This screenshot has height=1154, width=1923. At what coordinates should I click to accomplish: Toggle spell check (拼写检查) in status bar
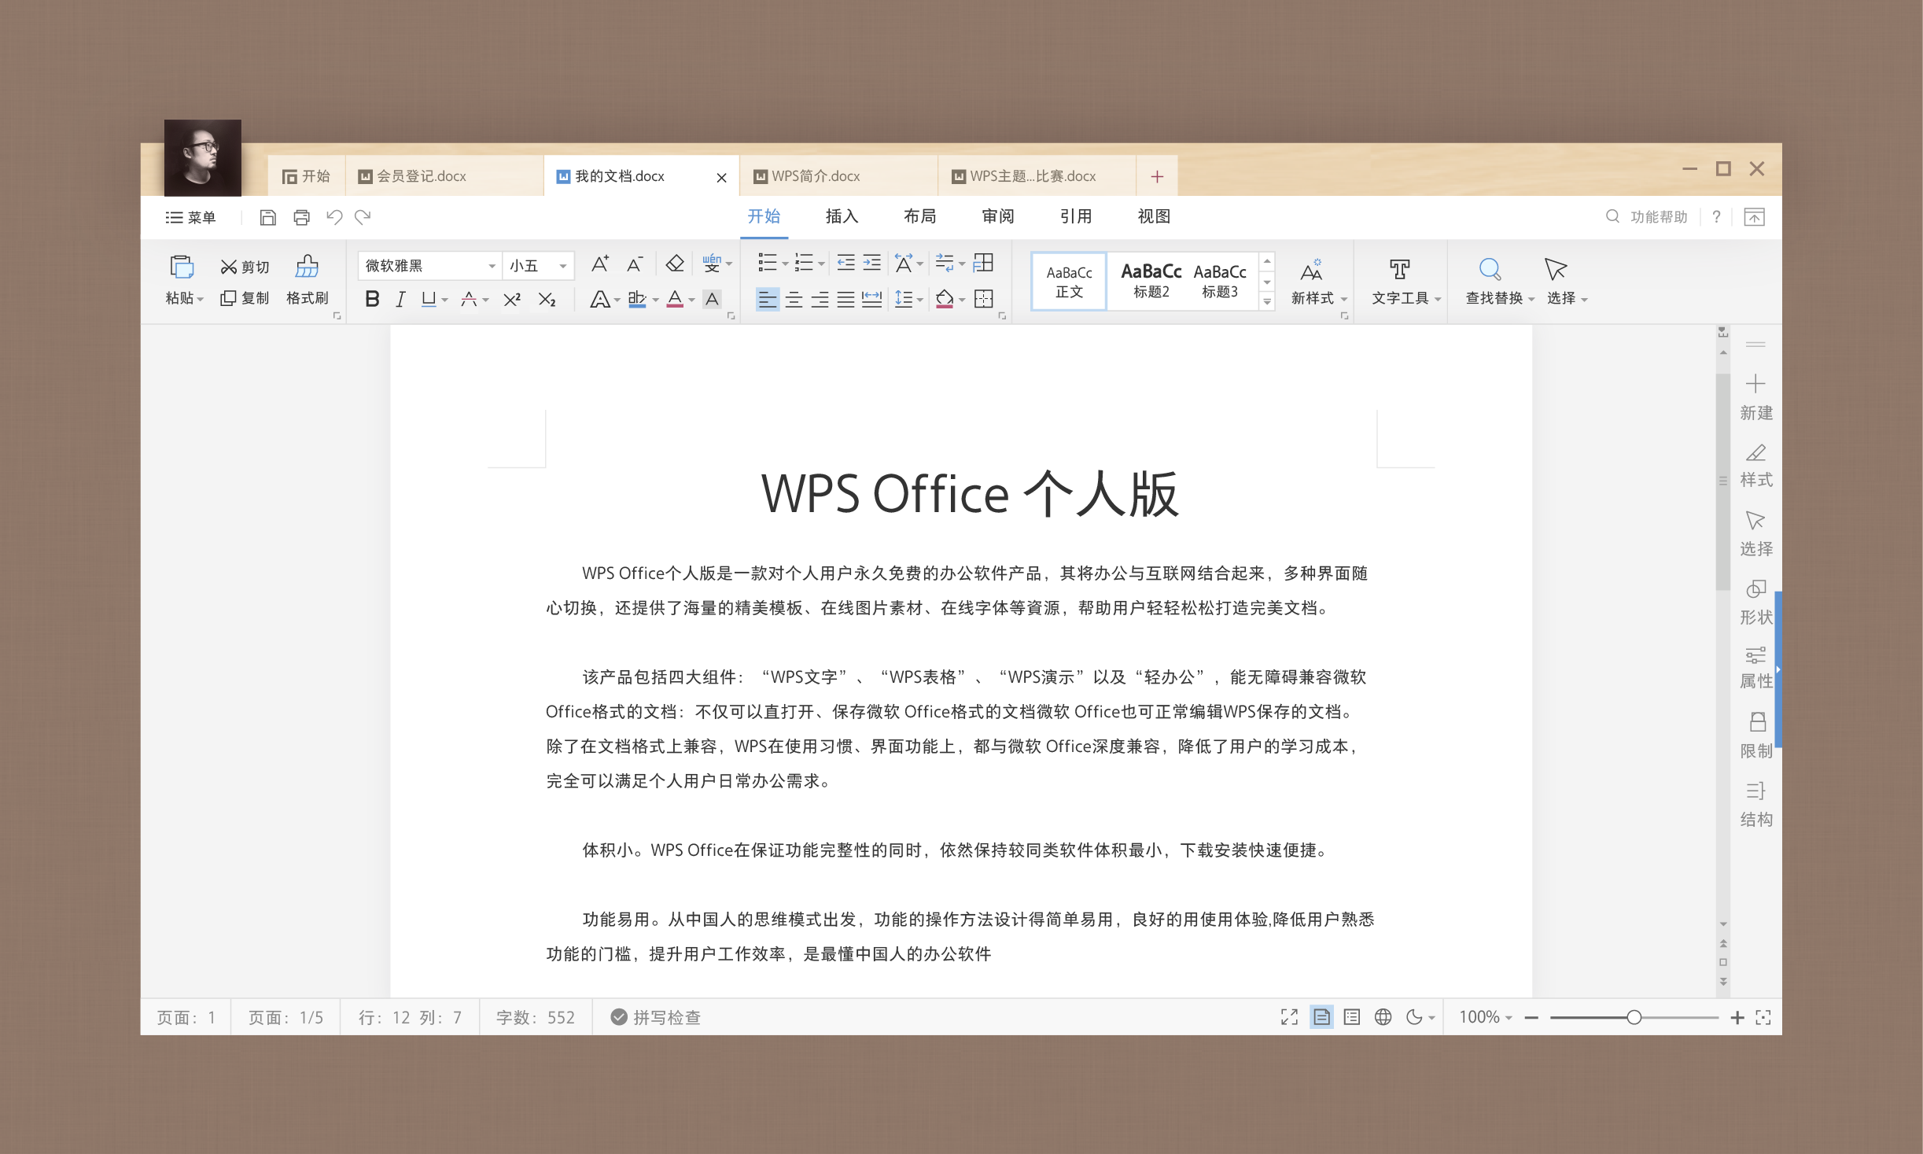(656, 1017)
